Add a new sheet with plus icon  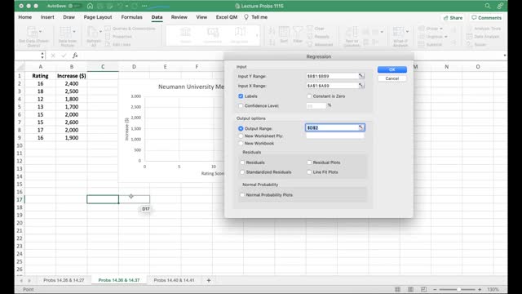pos(209,280)
